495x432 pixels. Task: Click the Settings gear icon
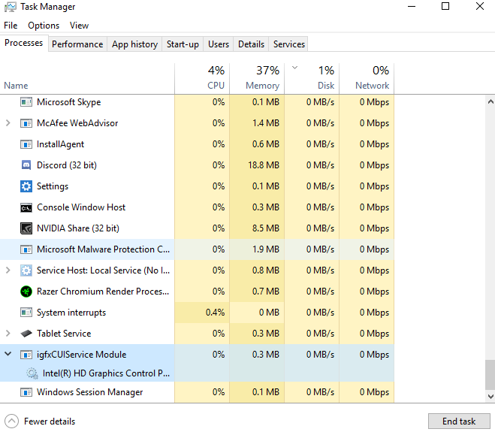click(26, 186)
